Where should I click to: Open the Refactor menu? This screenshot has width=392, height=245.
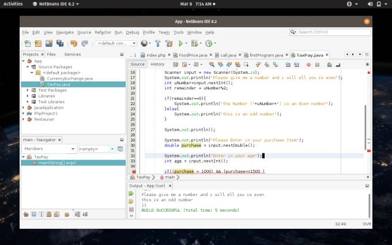(103, 32)
